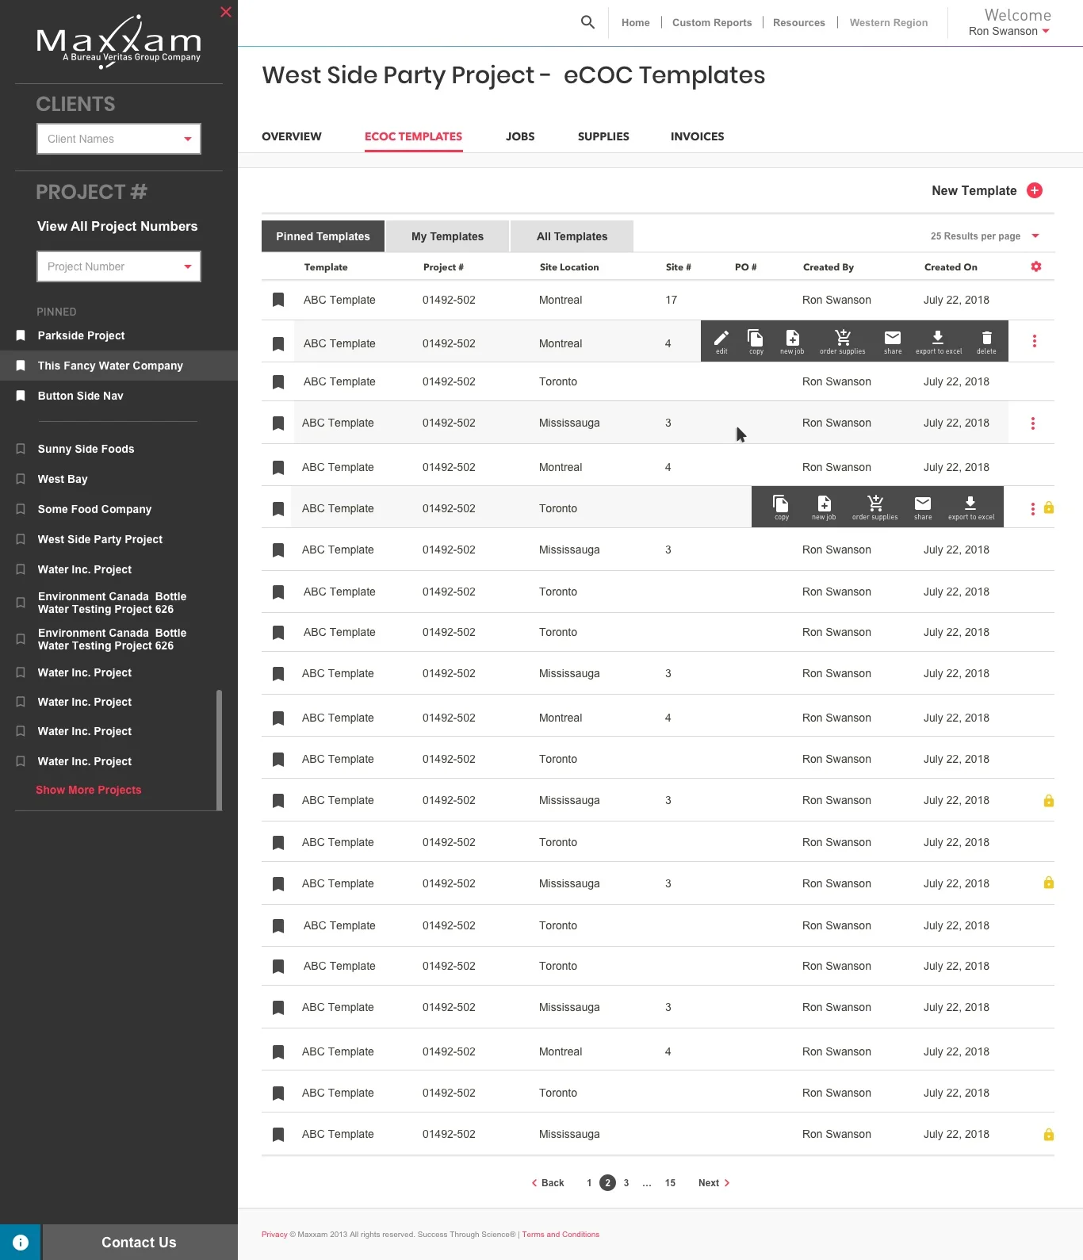Pin the Some Food Company project
The width and height of the screenshot is (1083, 1260).
point(21,509)
